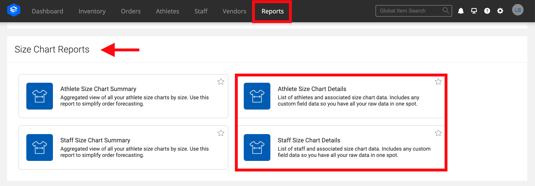Open the Inventory tab
535x186 pixels.
(92, 11)
